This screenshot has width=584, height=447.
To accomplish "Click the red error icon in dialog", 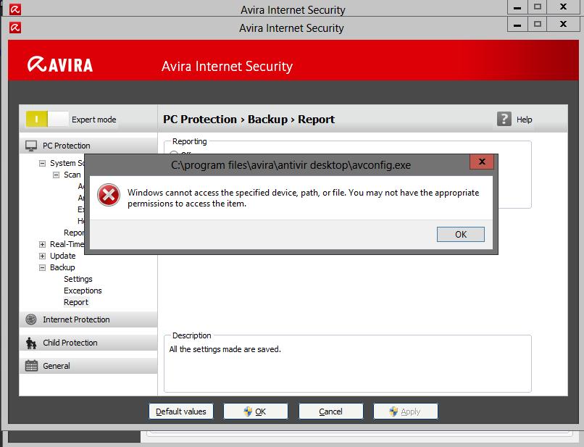I will point(109,196).
